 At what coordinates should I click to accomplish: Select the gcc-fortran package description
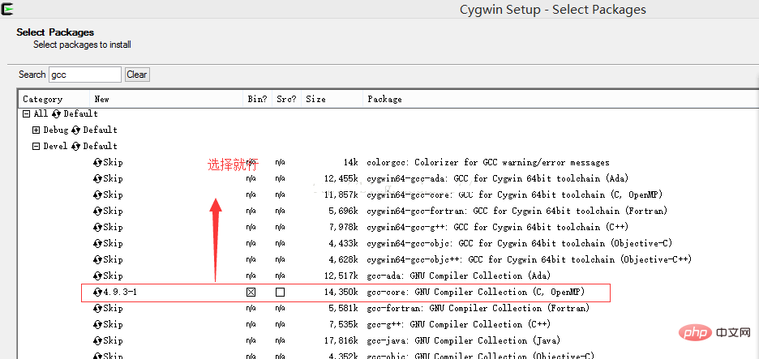click(x=478, y=308)
